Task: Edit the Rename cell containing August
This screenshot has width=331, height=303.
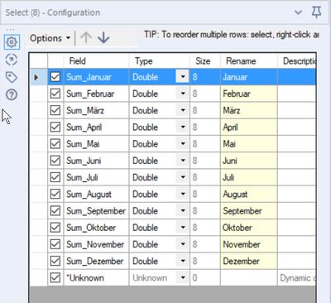Action: (249, 194)
